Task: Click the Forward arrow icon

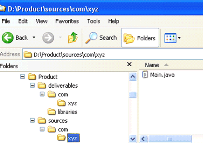Action: [x=48, y=37]
